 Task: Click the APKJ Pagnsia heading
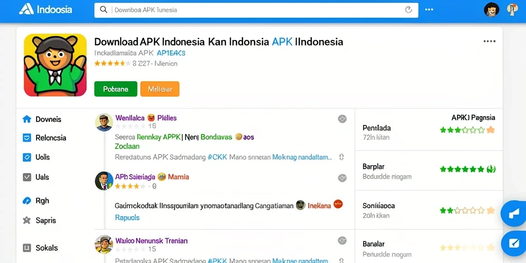click(473, 118)
